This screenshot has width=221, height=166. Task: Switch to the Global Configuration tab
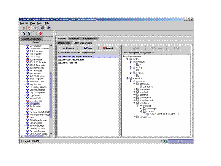pyautogui.click(x=31, y=39)
